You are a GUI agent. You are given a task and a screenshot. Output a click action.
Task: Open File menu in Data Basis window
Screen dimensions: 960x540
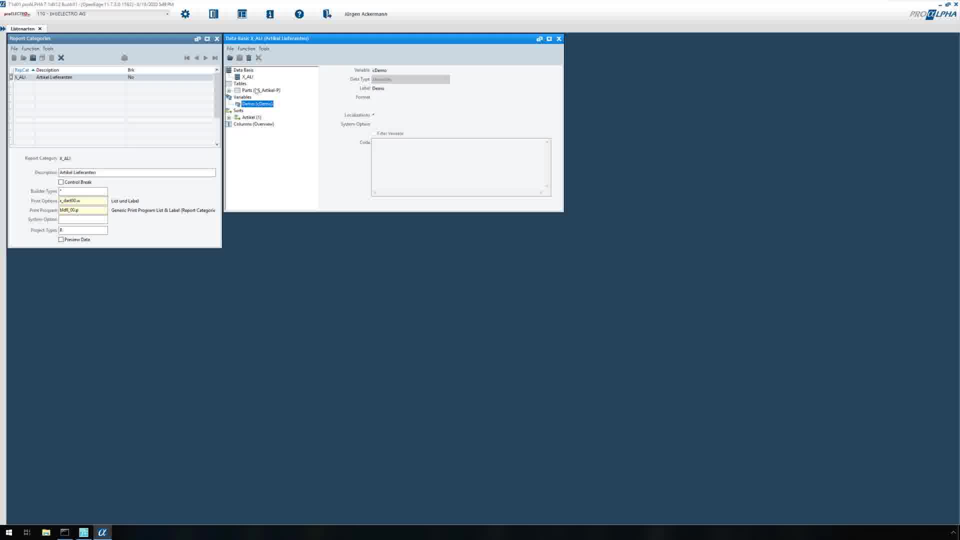click(x=230, y=48)
